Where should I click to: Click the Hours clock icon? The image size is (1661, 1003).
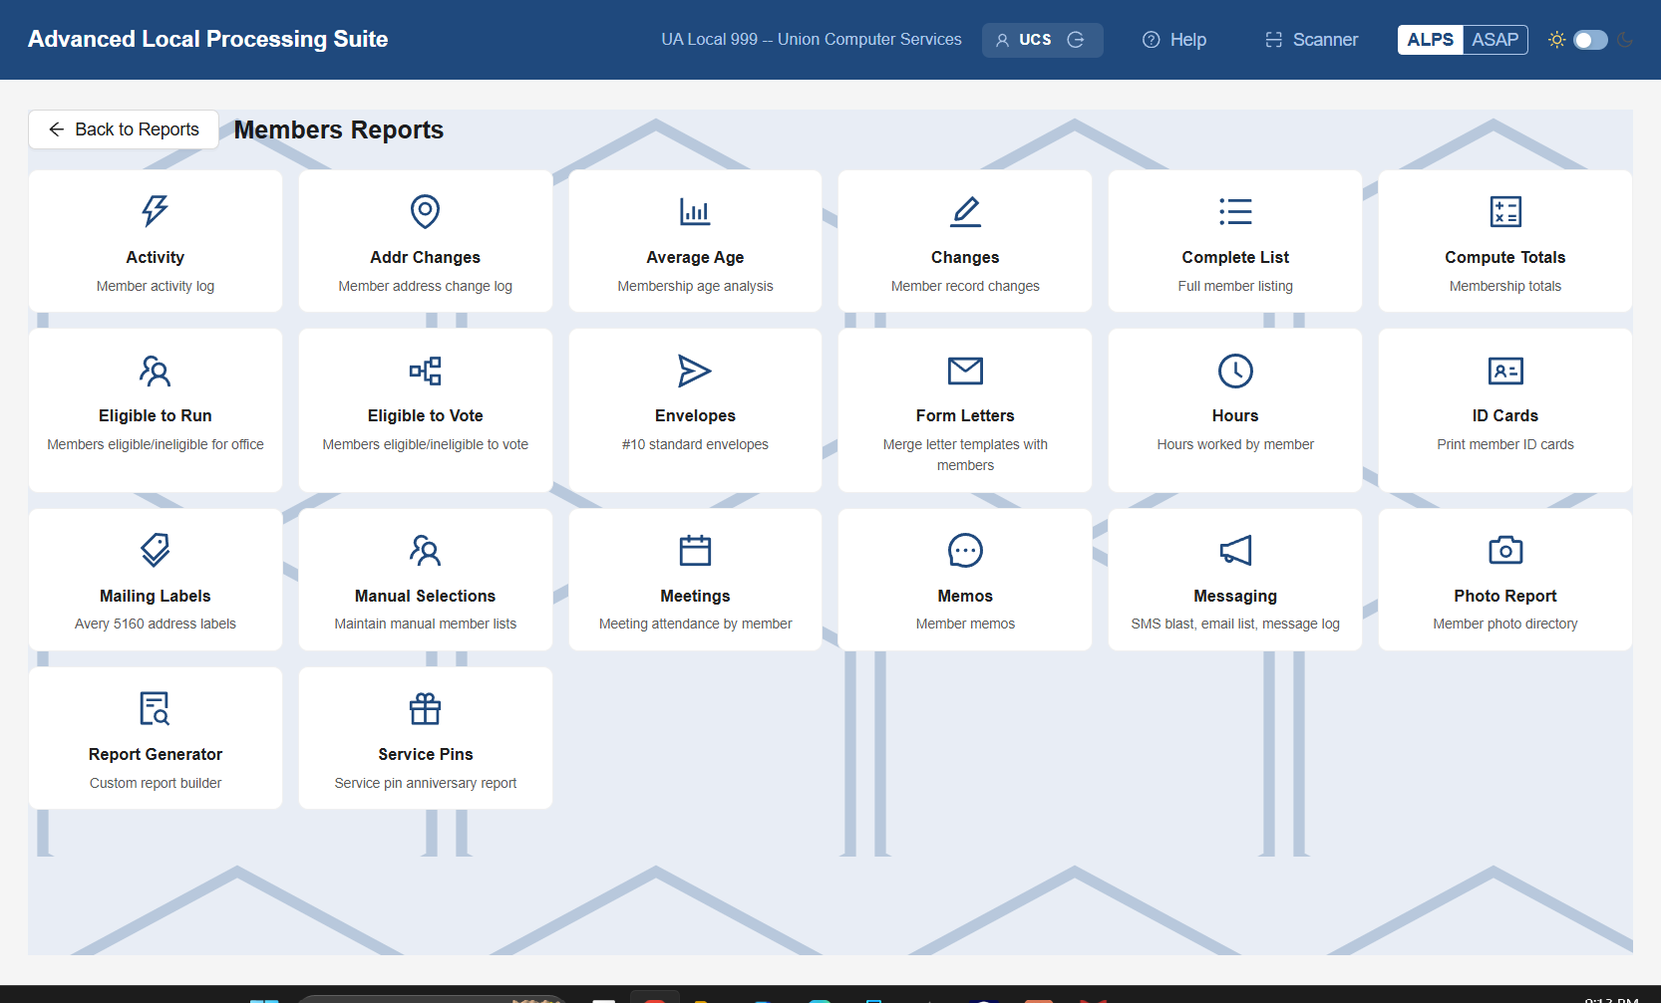1235,371
